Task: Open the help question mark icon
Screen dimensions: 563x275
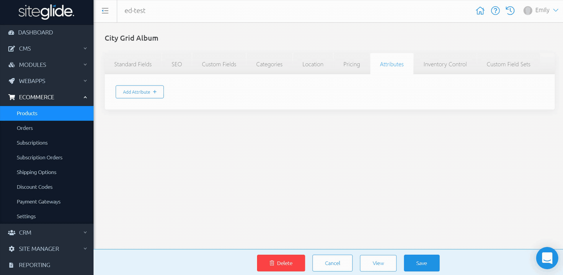Action: [x=495, y=11]
